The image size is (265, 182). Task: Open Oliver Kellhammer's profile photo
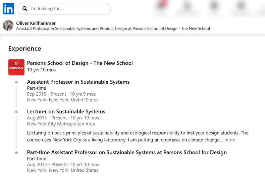point(8,26)
